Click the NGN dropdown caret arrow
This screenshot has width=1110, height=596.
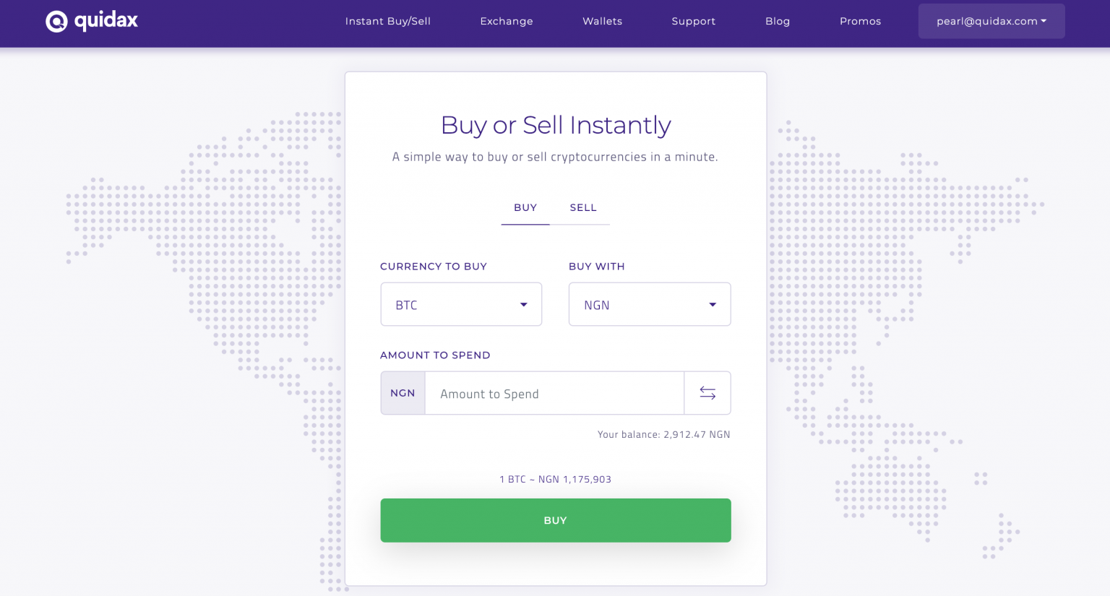(x=713, y=305)
